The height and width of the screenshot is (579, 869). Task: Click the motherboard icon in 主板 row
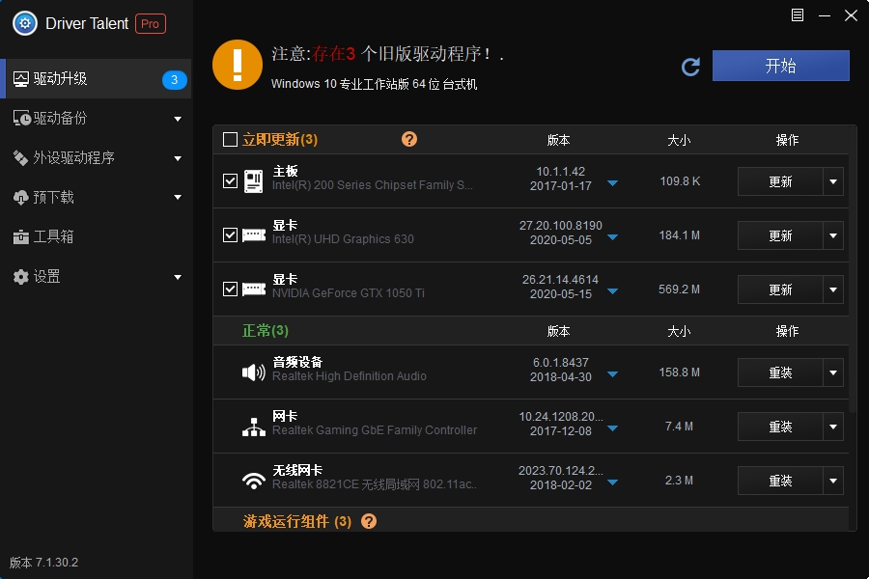point(253,180)
